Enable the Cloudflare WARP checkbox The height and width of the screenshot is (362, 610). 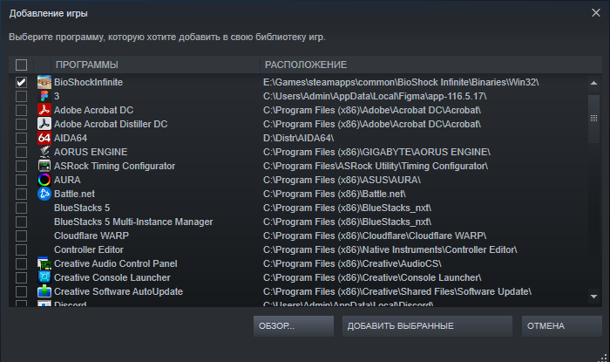pos(21,236)
